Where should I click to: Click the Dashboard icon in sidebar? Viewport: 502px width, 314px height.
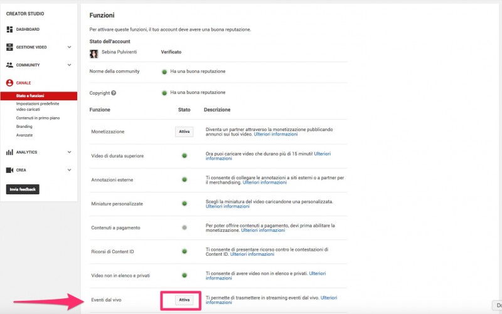[x=9, y=29]
